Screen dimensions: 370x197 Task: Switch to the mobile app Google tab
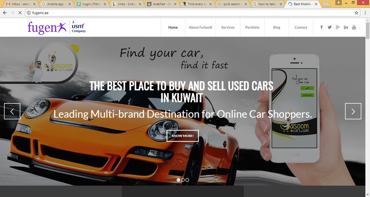(x=56, y=4)
